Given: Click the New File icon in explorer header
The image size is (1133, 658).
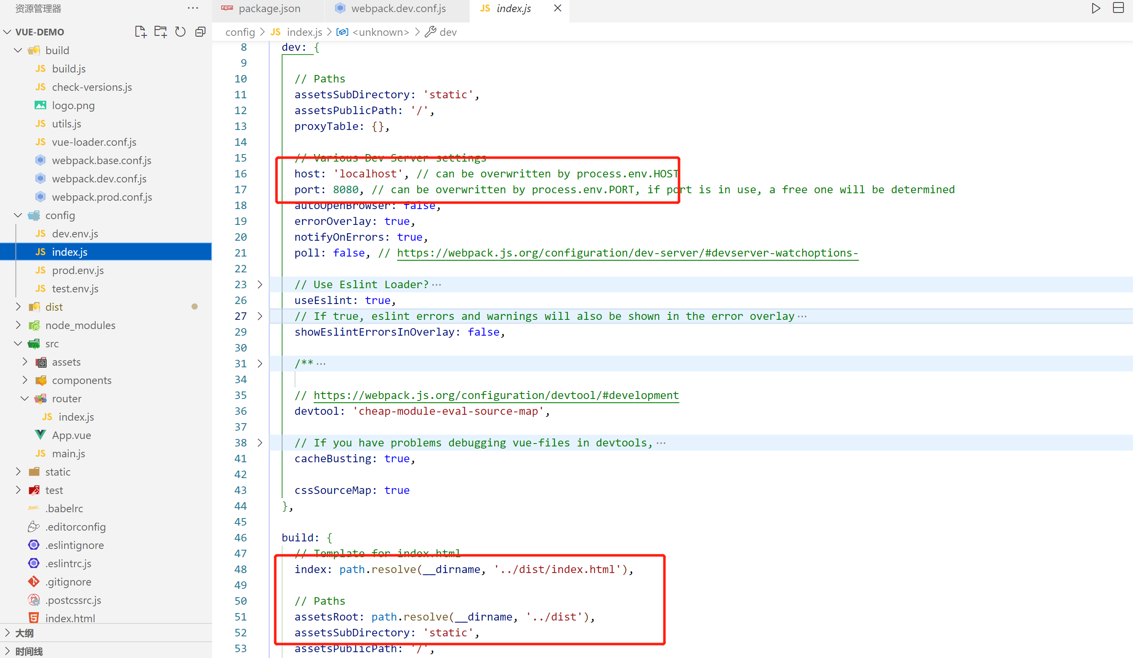Looking at the screenshot, I should tap(140, 32).
